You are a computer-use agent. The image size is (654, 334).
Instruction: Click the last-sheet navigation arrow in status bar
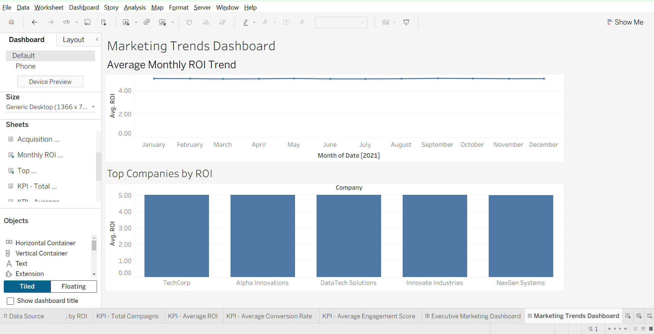[x=626, y=329]
